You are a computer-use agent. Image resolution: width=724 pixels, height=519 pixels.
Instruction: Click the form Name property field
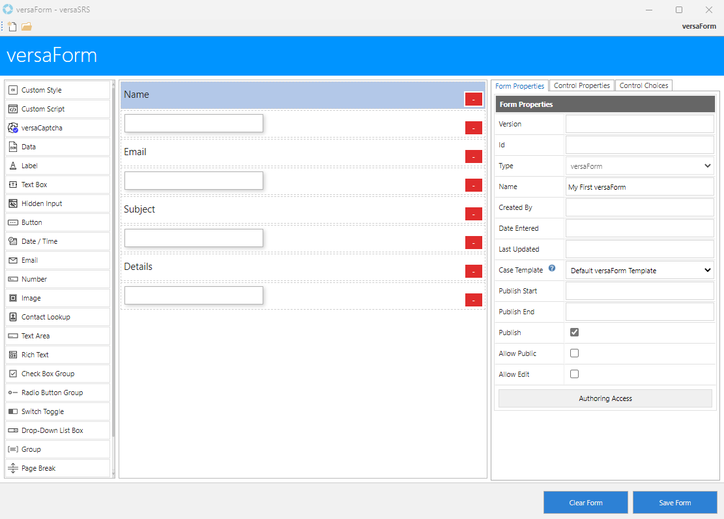tap(639, 186)
